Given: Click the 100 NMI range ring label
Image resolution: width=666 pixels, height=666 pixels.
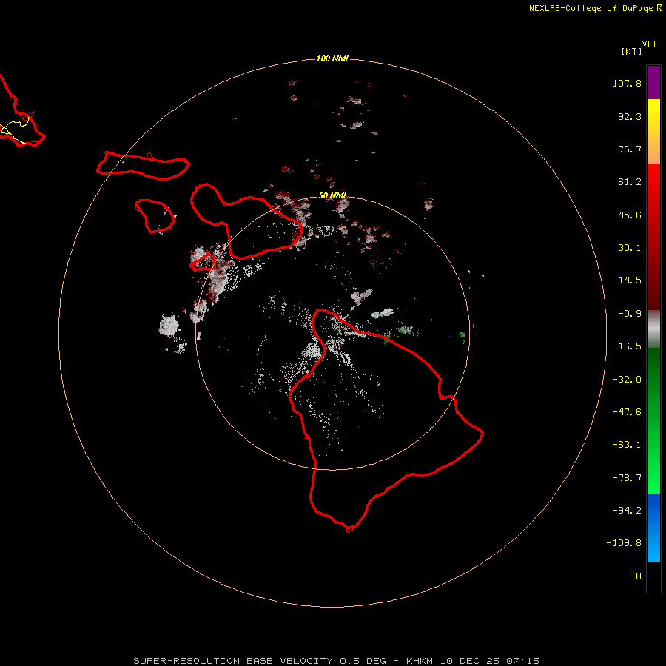Looking at the screenshot, I should point(332,58).
